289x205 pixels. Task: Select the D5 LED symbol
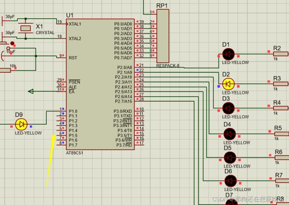click(x=230, y=157)
